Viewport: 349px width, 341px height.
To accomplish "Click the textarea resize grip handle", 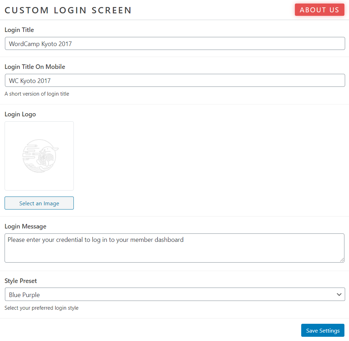I will (x=343, y=260).
